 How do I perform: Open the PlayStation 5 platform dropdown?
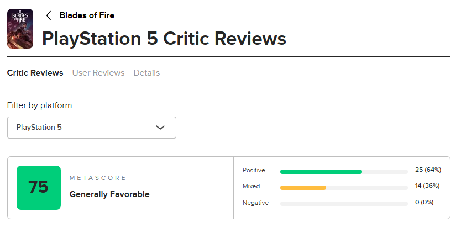coord(91,127)
